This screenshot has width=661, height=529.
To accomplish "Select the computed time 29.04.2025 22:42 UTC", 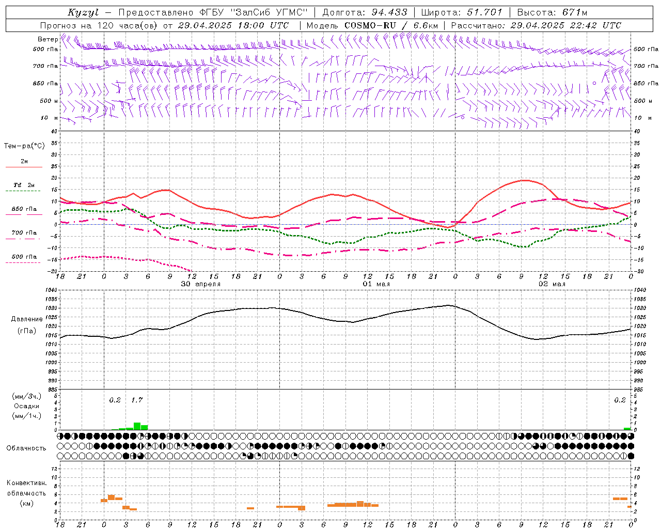I will (566, 25).
